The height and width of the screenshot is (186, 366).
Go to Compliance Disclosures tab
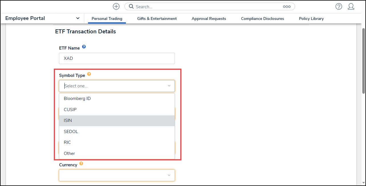point(262,19)
